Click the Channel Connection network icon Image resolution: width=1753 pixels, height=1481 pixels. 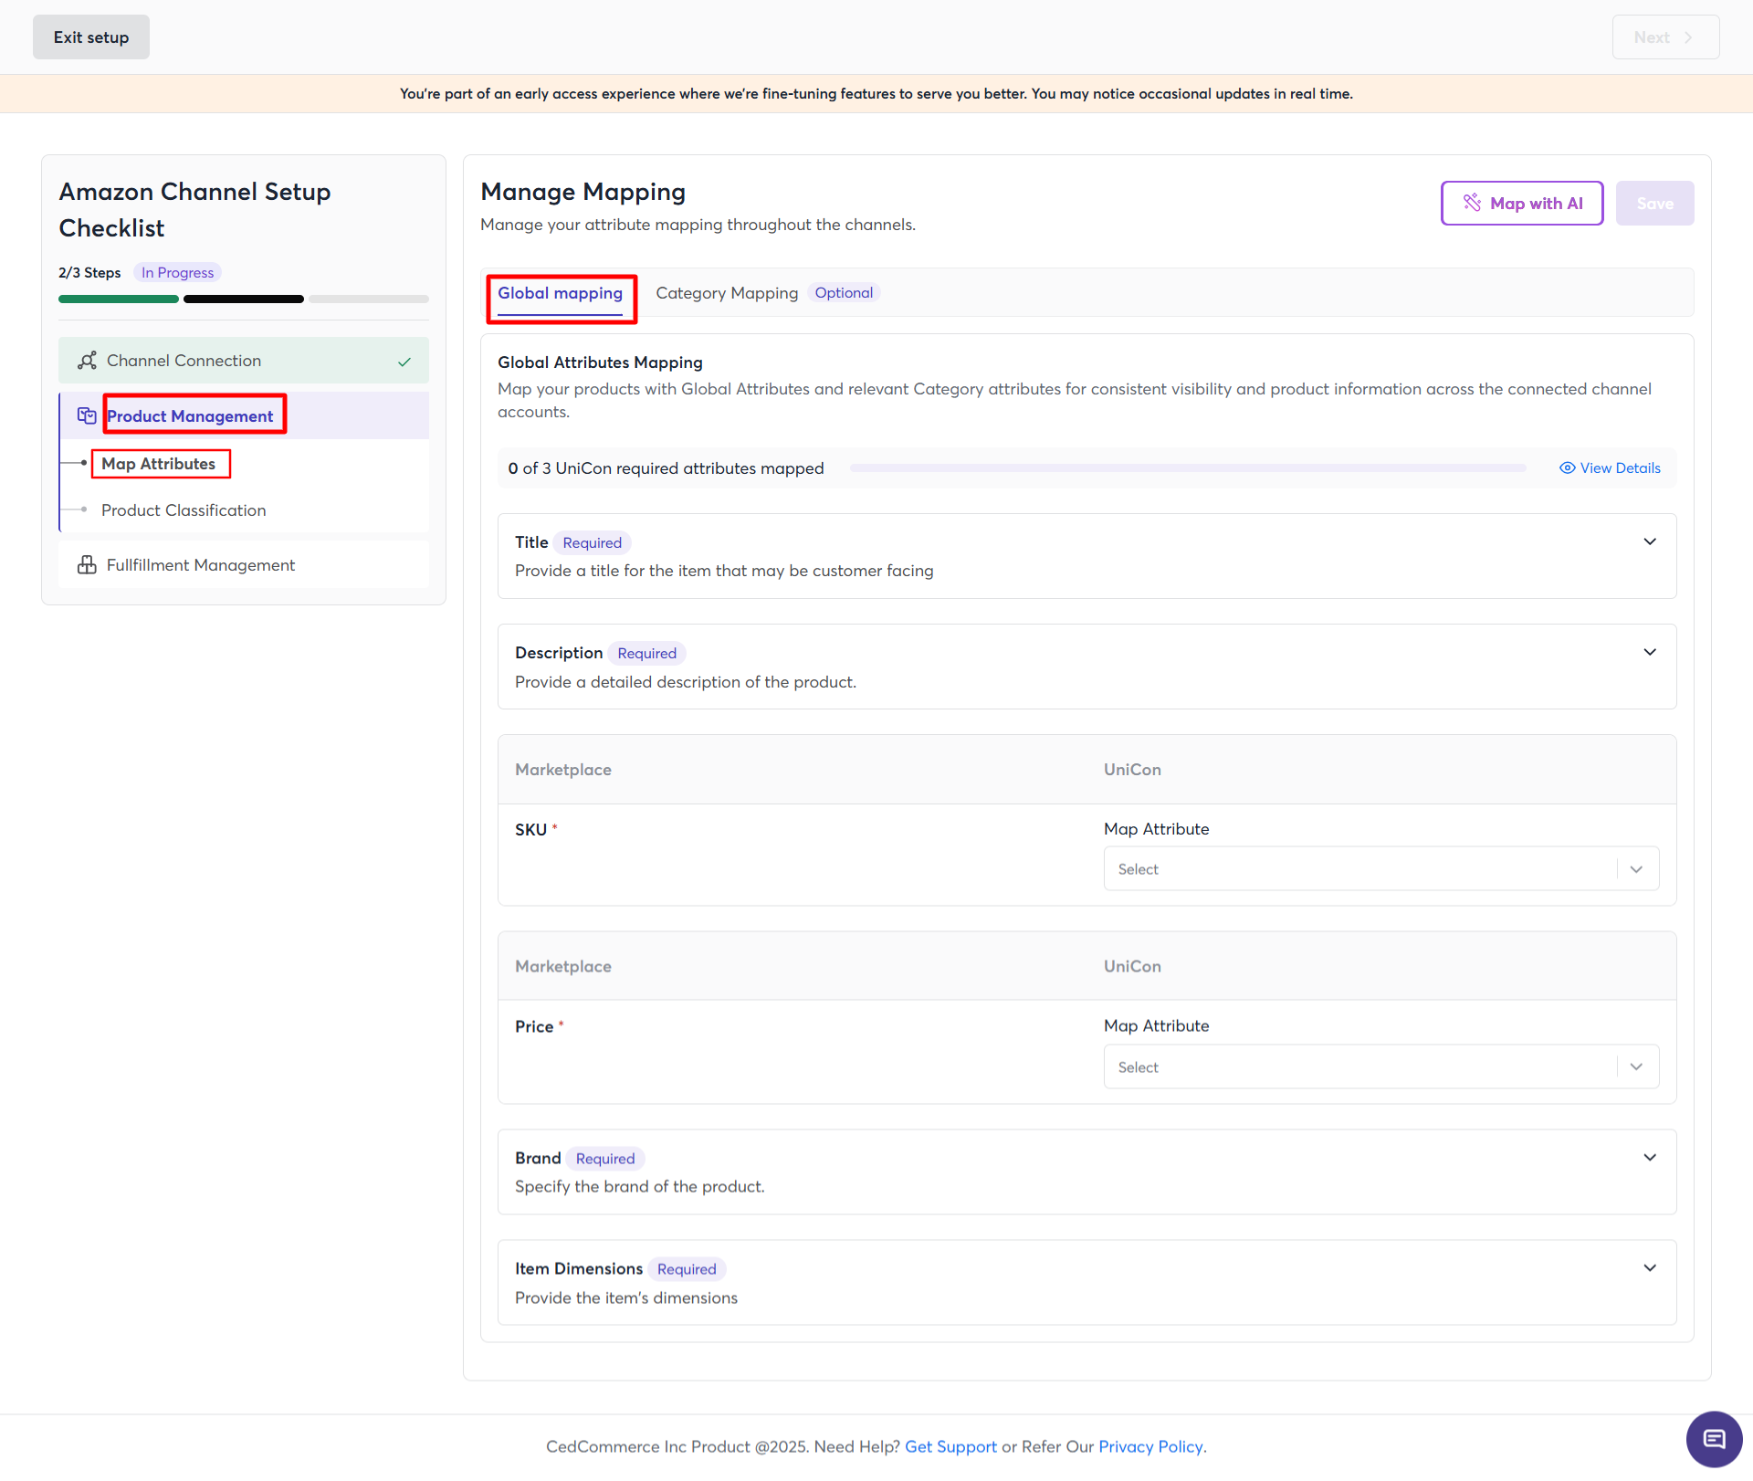click(x=87, y=361)
